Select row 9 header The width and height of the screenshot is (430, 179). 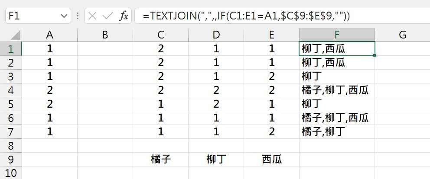[11, 159]
